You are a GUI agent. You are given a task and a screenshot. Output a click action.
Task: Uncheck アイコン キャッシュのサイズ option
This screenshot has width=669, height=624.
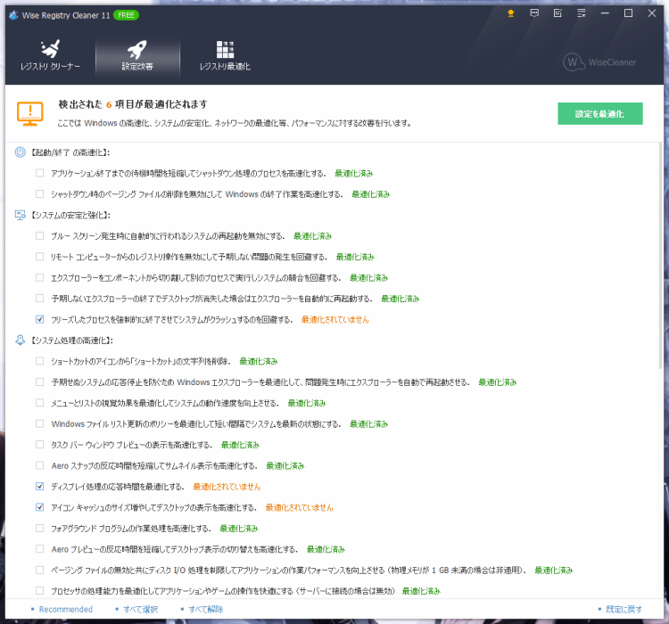tap(39, 507)
